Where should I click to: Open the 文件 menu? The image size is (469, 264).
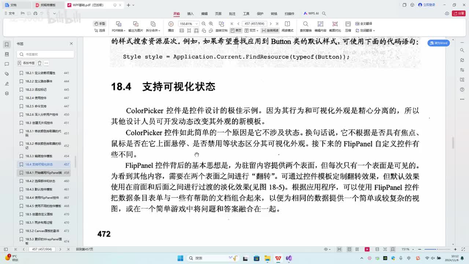coord(10,13)
